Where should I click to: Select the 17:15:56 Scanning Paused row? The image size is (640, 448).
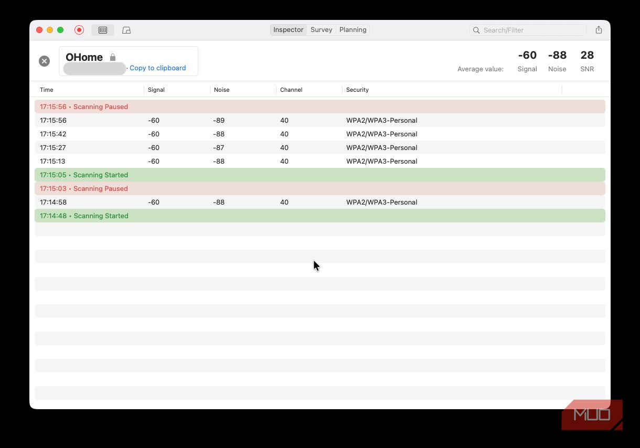(x=320, y=106)
